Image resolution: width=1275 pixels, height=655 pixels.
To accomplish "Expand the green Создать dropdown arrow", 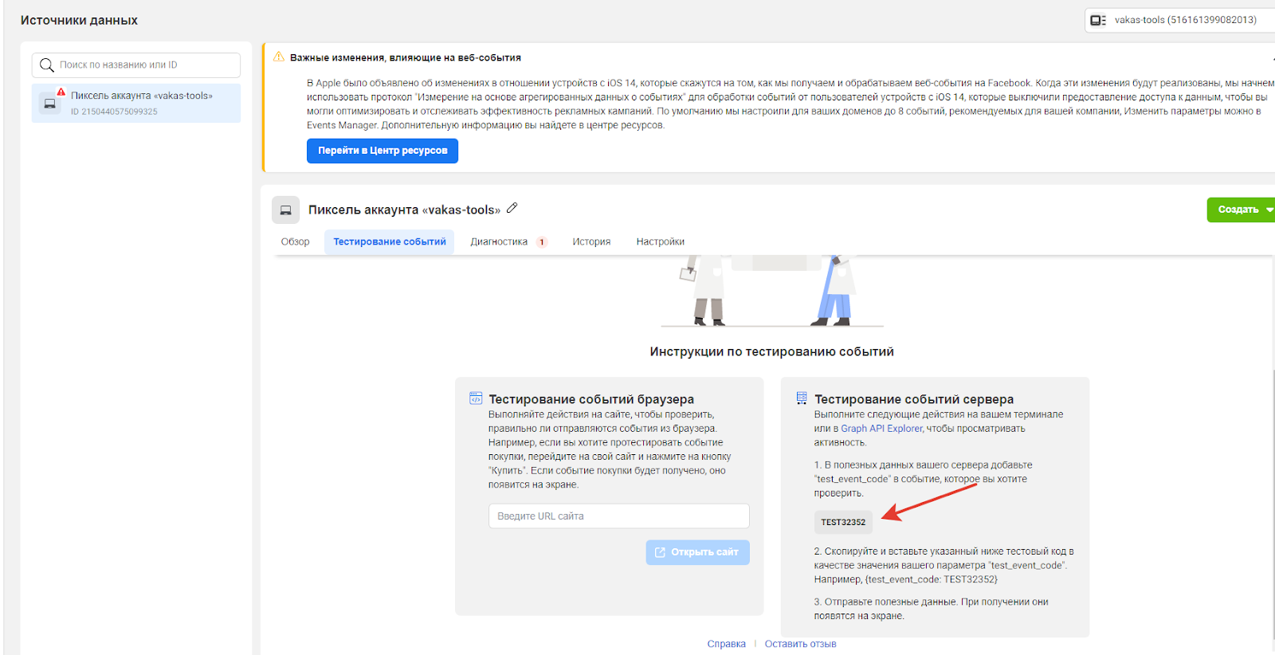I will click(1269, 210).
